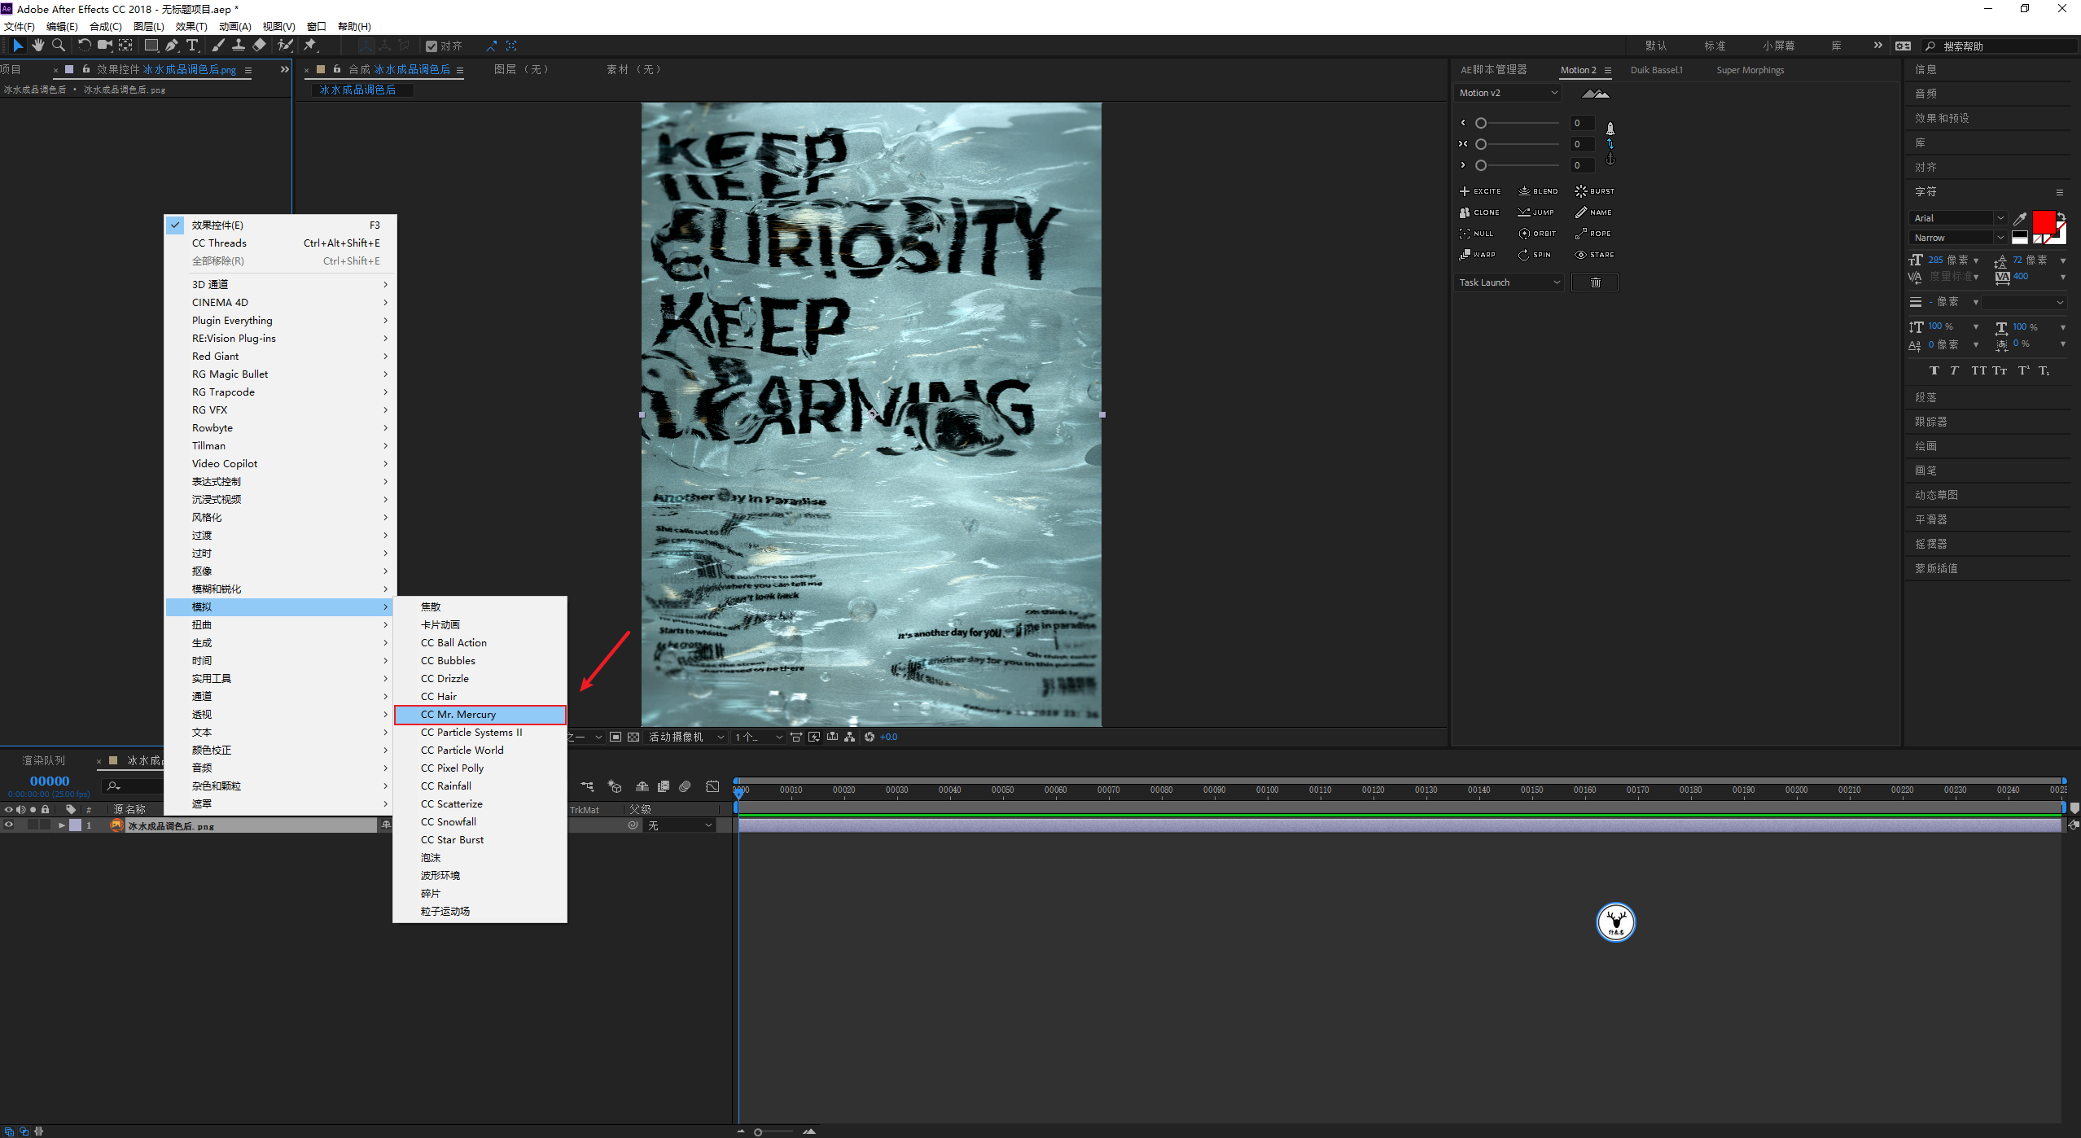This screenshot has width=2081, height=1138.
Task: Expand the 模拟 submenu
Action: [x=278, y=606]
